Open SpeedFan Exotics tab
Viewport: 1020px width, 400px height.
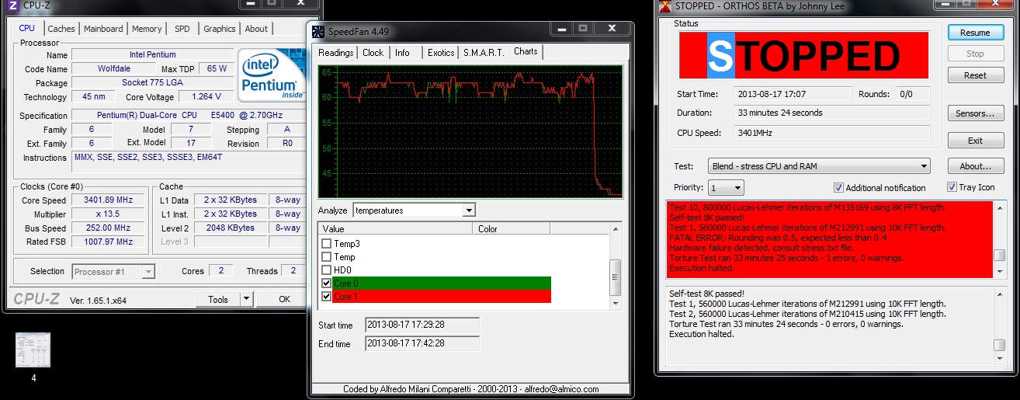[441, 53]
